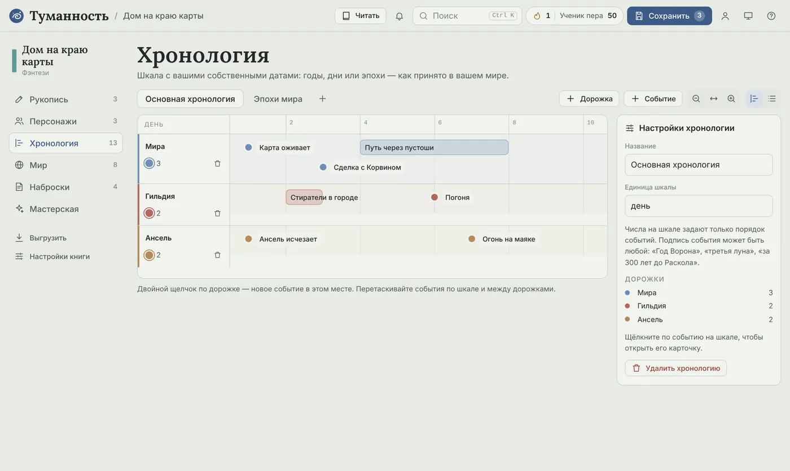Open Рукопись in the sidebar
Viewport: 790px width, 471px height.
(65, 99)
